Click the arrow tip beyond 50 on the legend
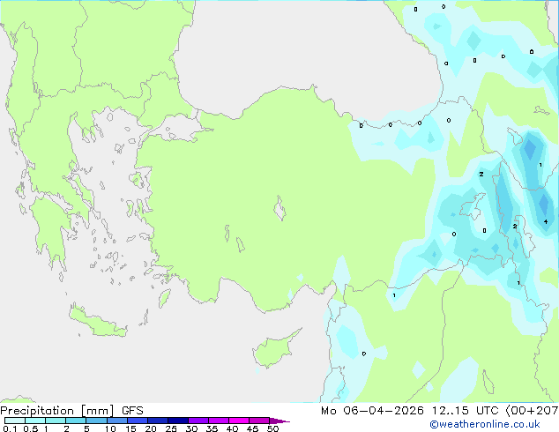The height and width of the screenshot is (432, 559). (x=281, y=421)
